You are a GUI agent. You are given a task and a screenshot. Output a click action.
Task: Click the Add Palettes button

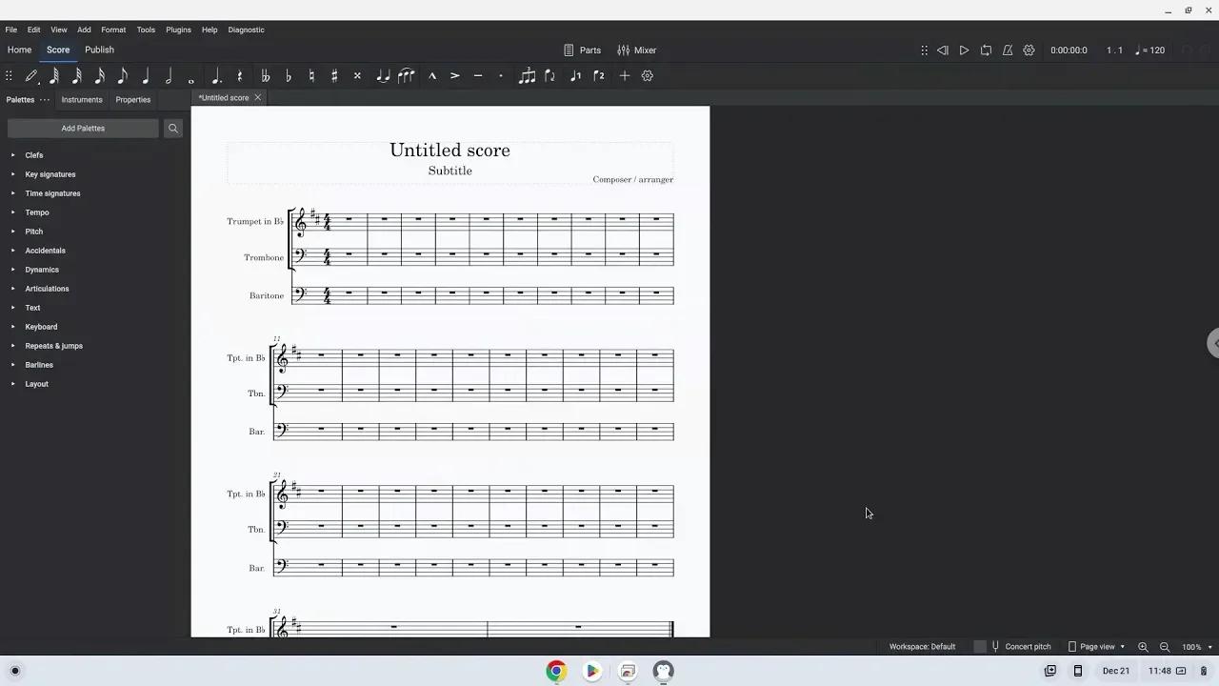point(83,128)
